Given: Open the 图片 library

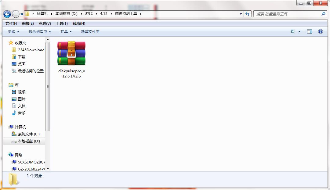Looking at the screenshot, I should tap(22, 99).
